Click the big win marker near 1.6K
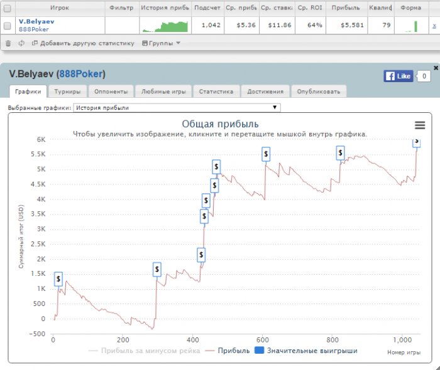Image resolution: width=440 pixels, height=370 pixels. click(x=157, y=270)
